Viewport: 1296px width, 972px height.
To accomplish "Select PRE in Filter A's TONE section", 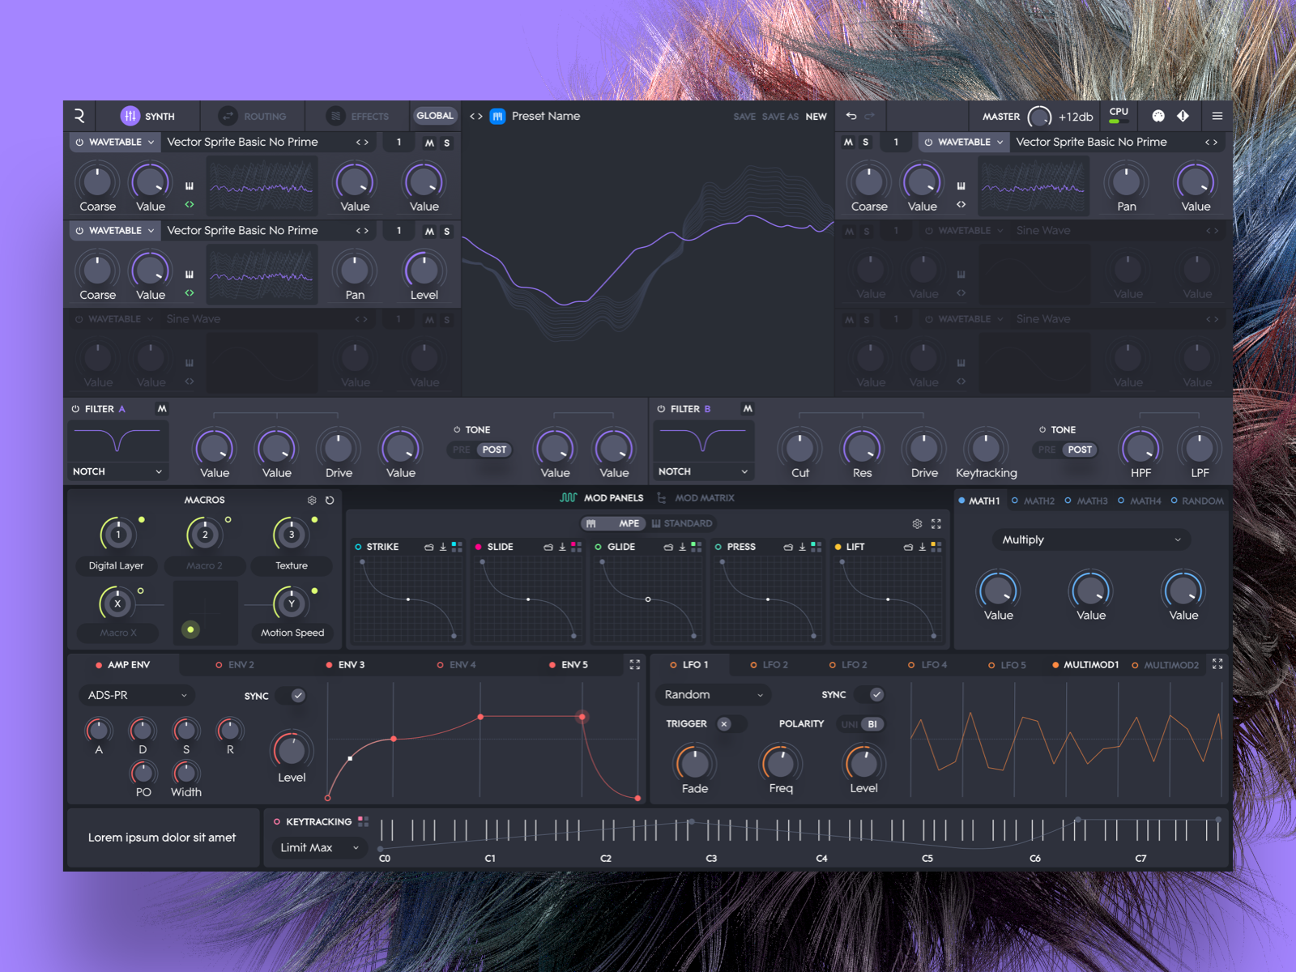I will click(x=462, y=450).
